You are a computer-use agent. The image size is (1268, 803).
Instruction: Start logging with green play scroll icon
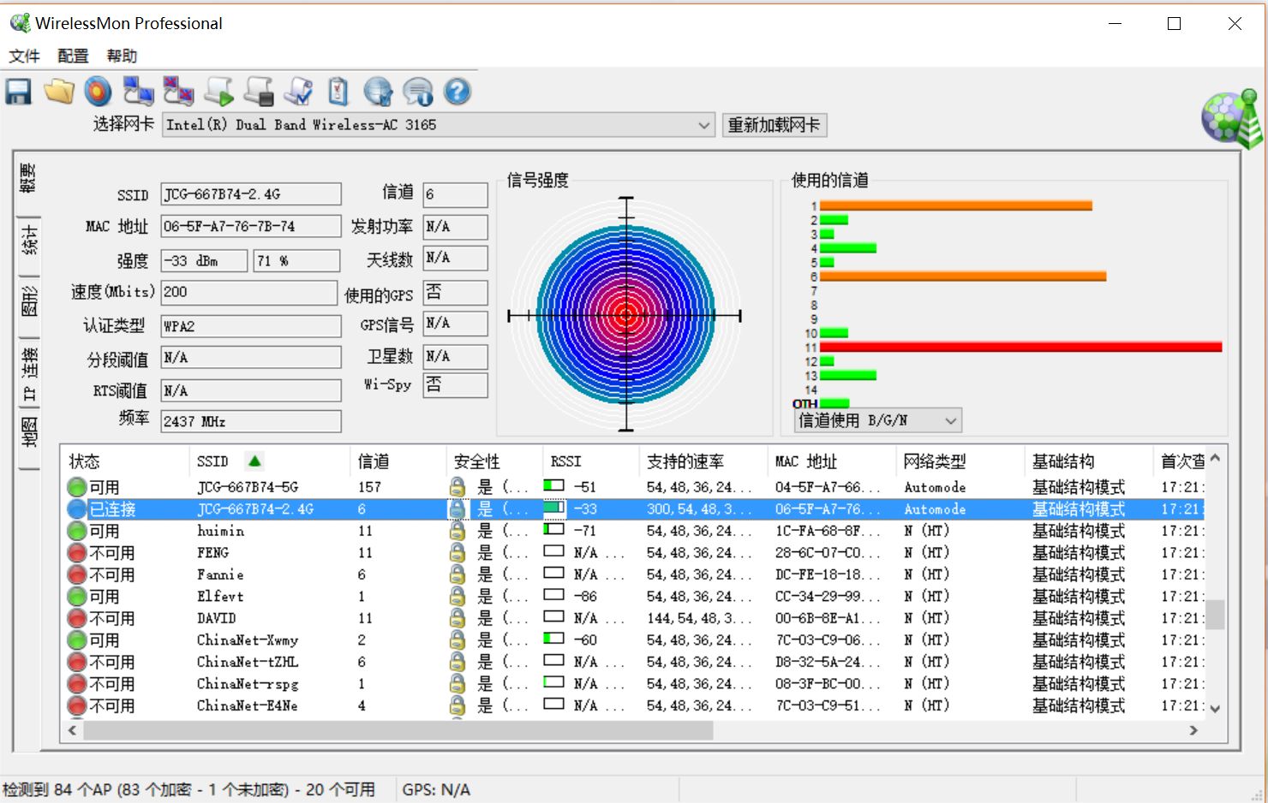[x=219, y=92]
